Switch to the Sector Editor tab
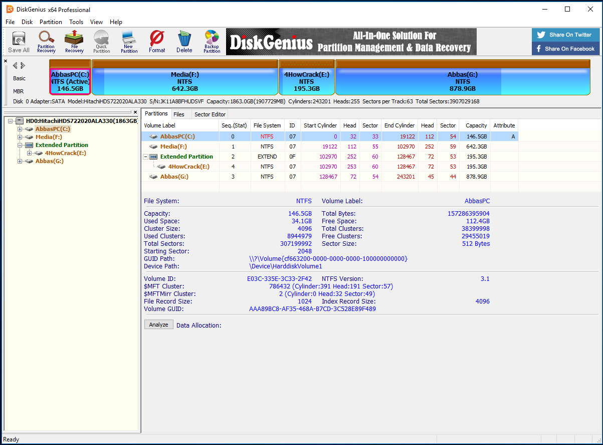 [x=210, y=114]
